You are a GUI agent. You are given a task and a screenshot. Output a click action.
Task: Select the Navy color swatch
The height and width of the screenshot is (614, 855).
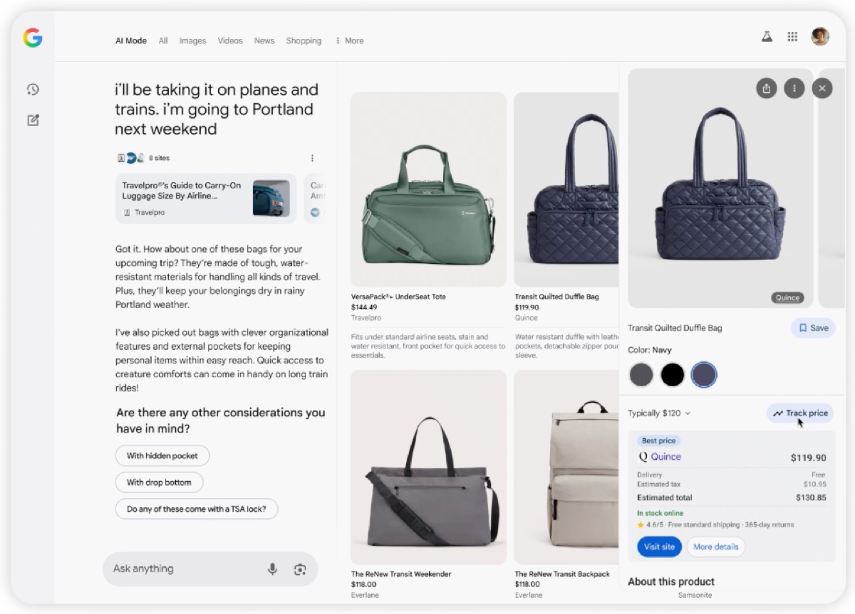pyautogui.click(x=704, y=374)
